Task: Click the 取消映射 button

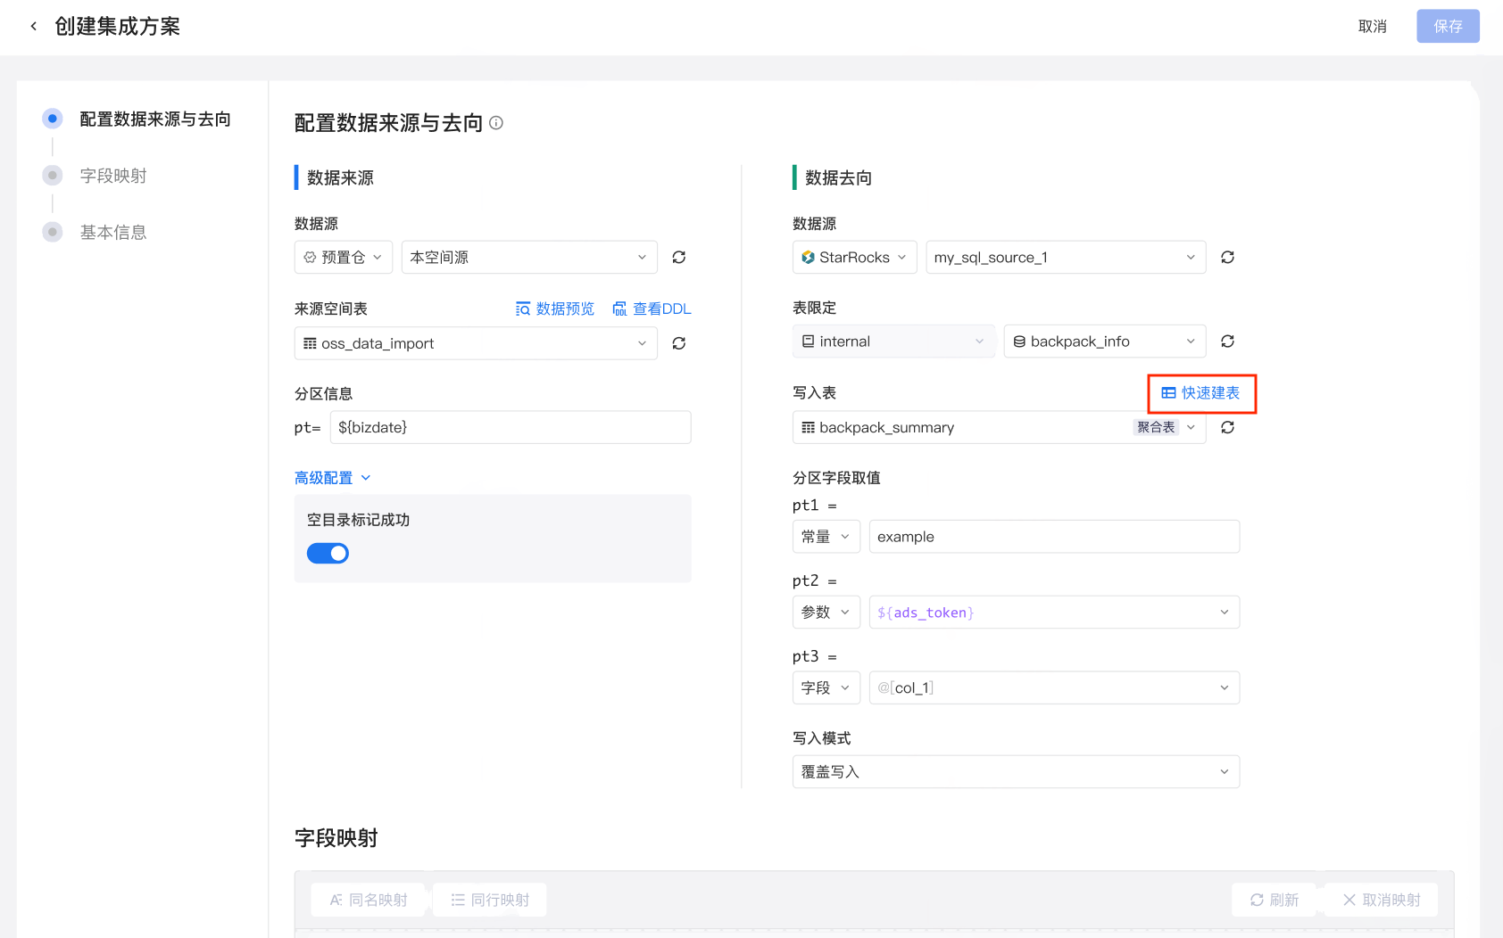Action: (1382, 901)
